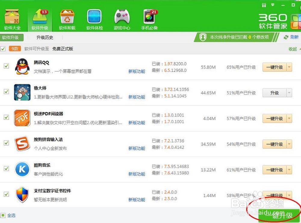Click 刷新 to refresh the upgrade list
The width and height of the screenshot is (301, 223).
point(293,37)
